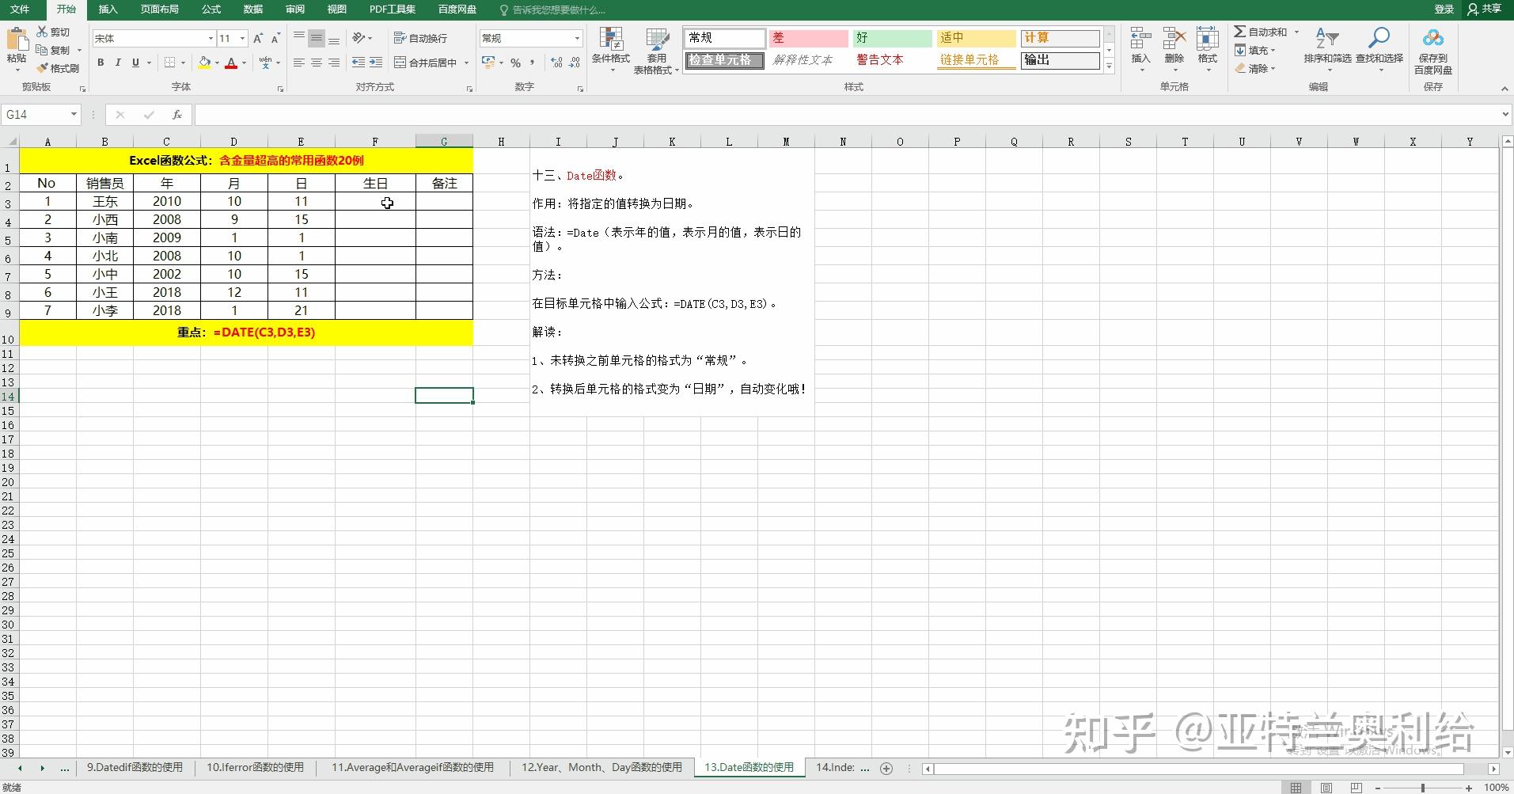1514x794 pixels.
Task: Open the 文件 File menu
Action: pos(20,9)
